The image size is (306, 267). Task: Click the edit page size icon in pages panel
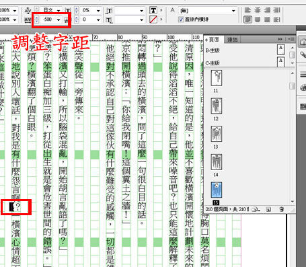point(256,210)
